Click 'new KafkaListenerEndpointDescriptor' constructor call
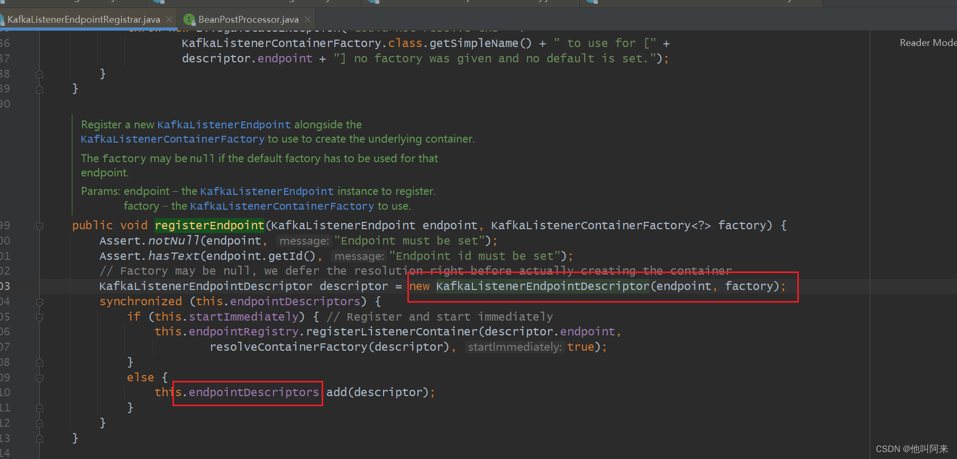The width and height of the screenshot is (957, 459). [529, 286]
